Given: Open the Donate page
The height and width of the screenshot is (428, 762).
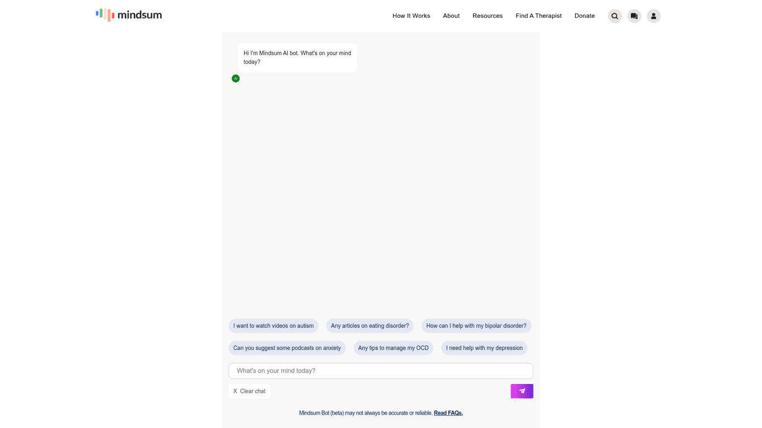Looking at the screenshot, I should click(x=585, y=16).
